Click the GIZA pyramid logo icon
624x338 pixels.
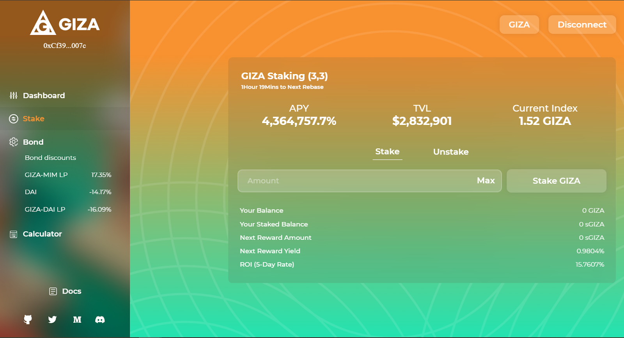coord(43,23)
